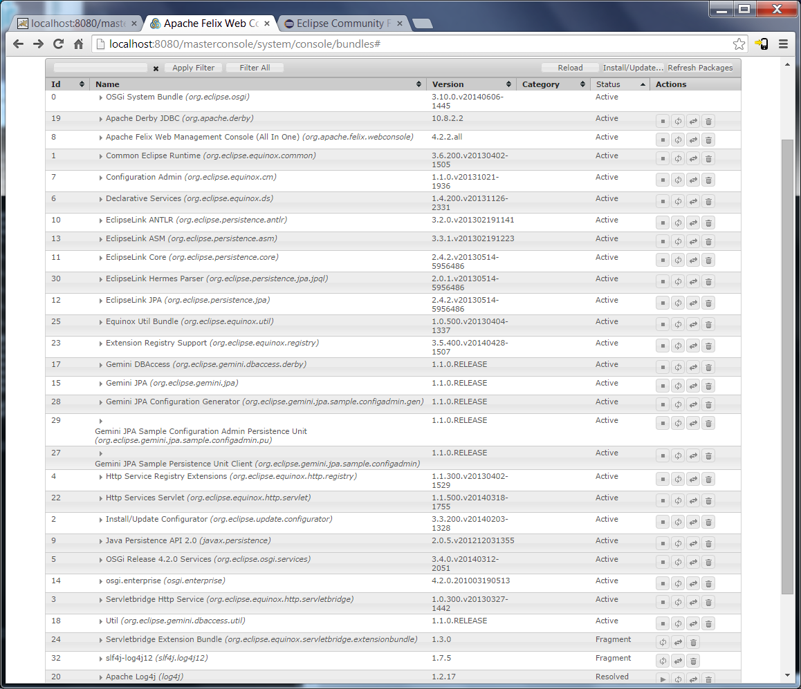Switch to the localhost:8080/master browser tab
Screen dimensions: 801x689
[77, 23]
